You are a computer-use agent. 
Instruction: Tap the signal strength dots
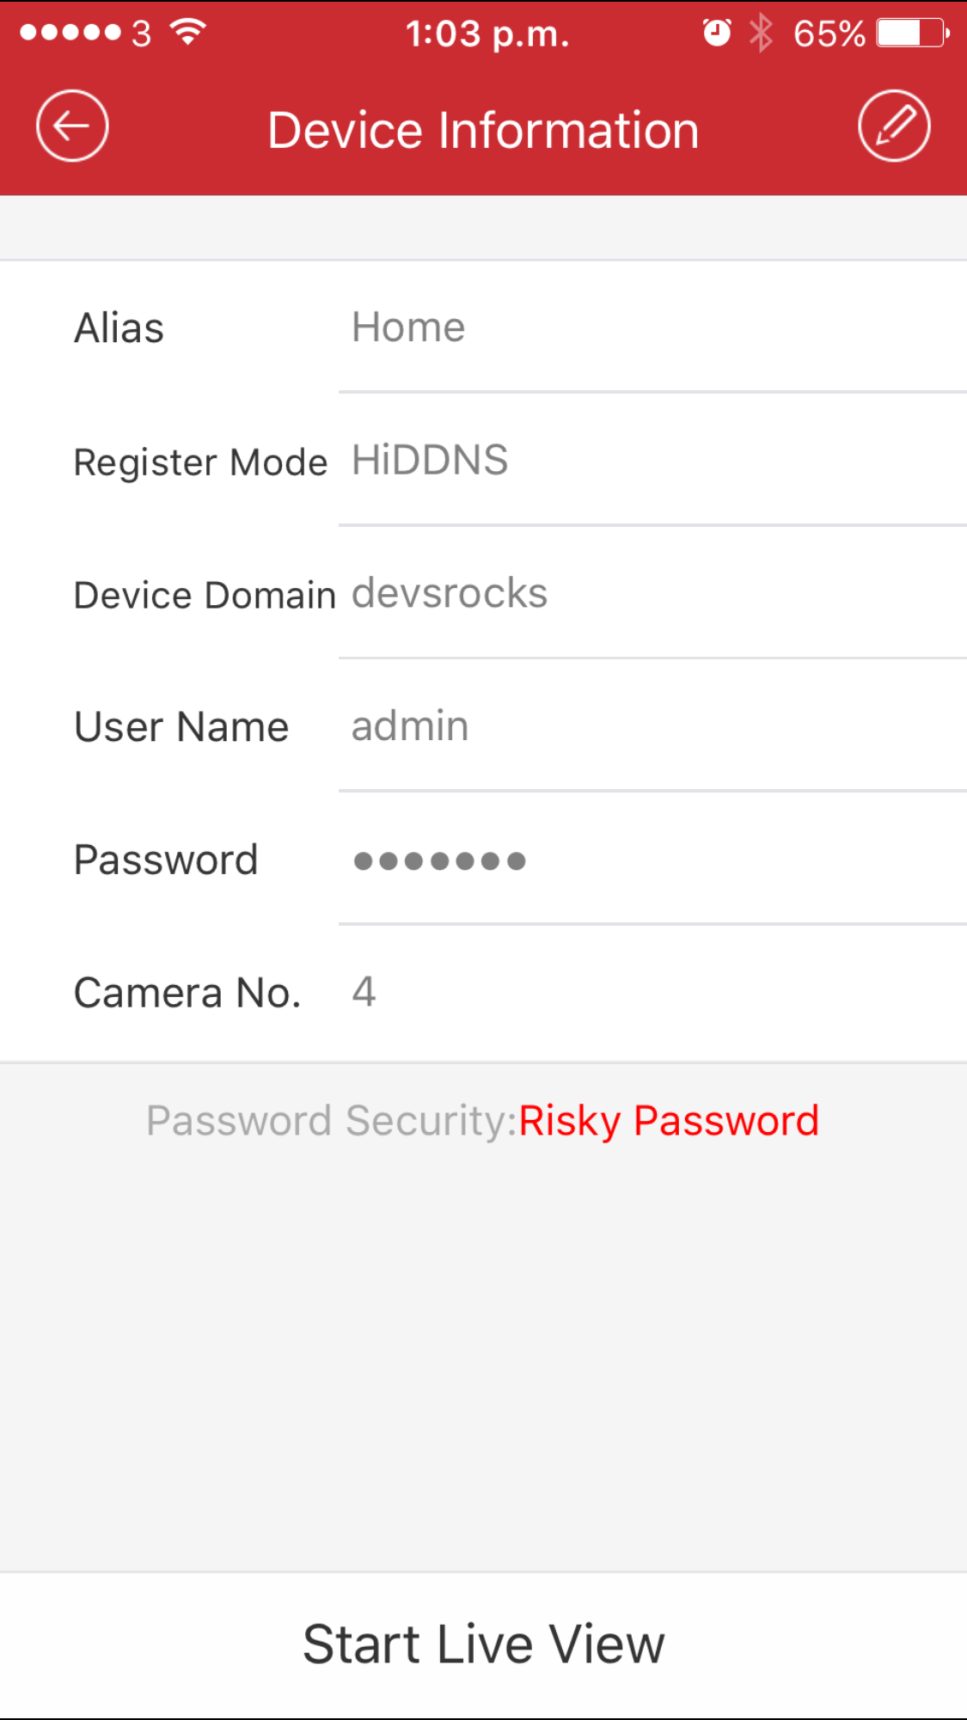coord(70,33)
